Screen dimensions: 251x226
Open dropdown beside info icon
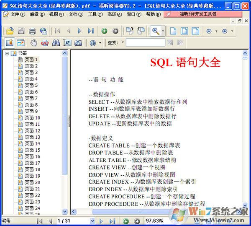(x=100, y=43)
